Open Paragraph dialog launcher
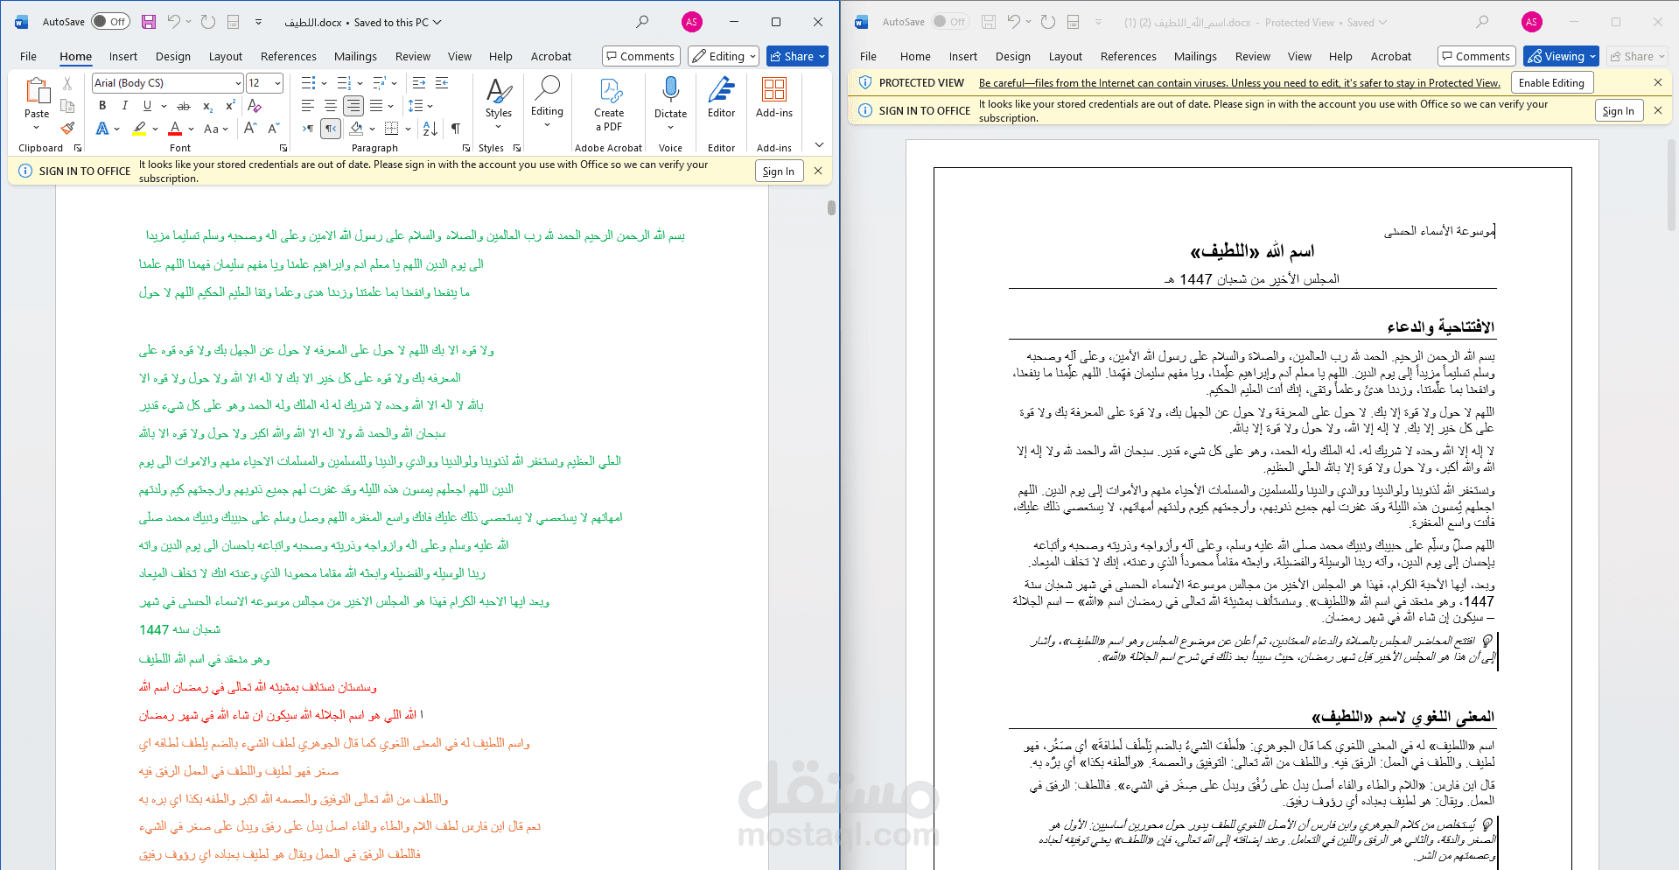The image size is (1679, 870). pos(466,148)
